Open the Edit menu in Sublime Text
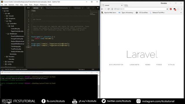 [x=6, y=5]
